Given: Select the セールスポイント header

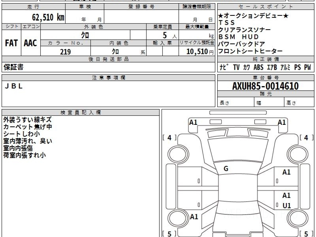Looking at the screenshot, I should (x=266, y=7).
